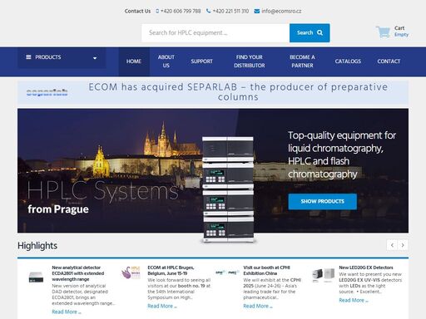The height and width of the screenshot is (319, 426).
Task: Click the mobile phone icon in contact bar
Action: [157, 11]
